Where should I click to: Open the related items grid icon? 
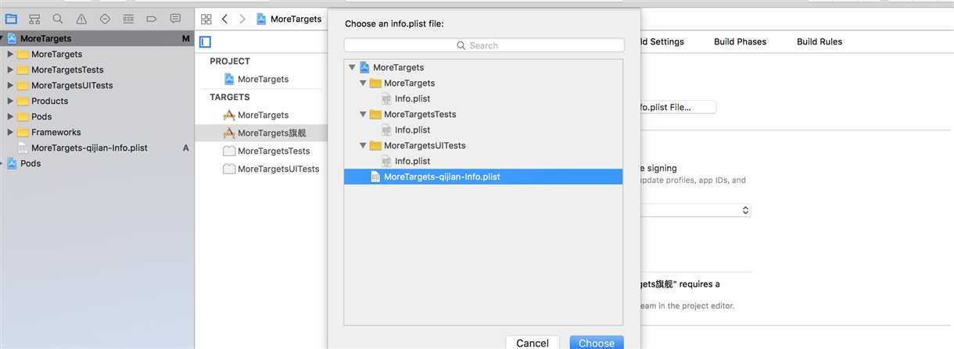[206, 19]
